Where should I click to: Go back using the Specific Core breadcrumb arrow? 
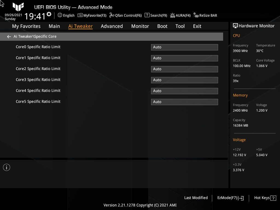(9, 36)
